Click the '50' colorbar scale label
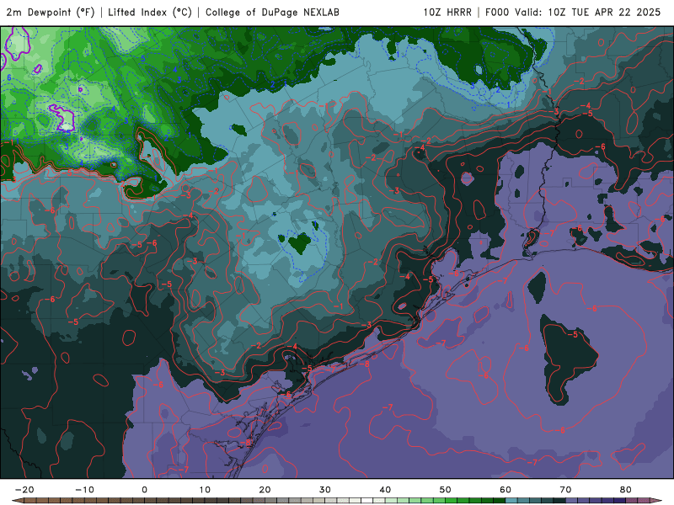 446,490
